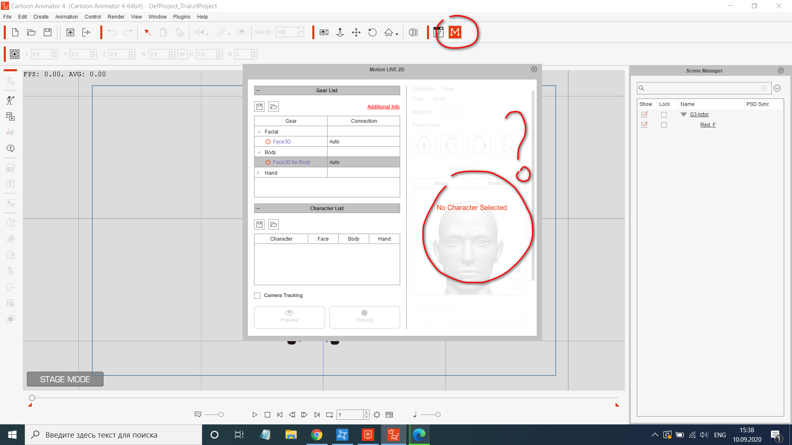792x445 pixels.
Task: Toggle the camera record mode icon
Action: 324,32
